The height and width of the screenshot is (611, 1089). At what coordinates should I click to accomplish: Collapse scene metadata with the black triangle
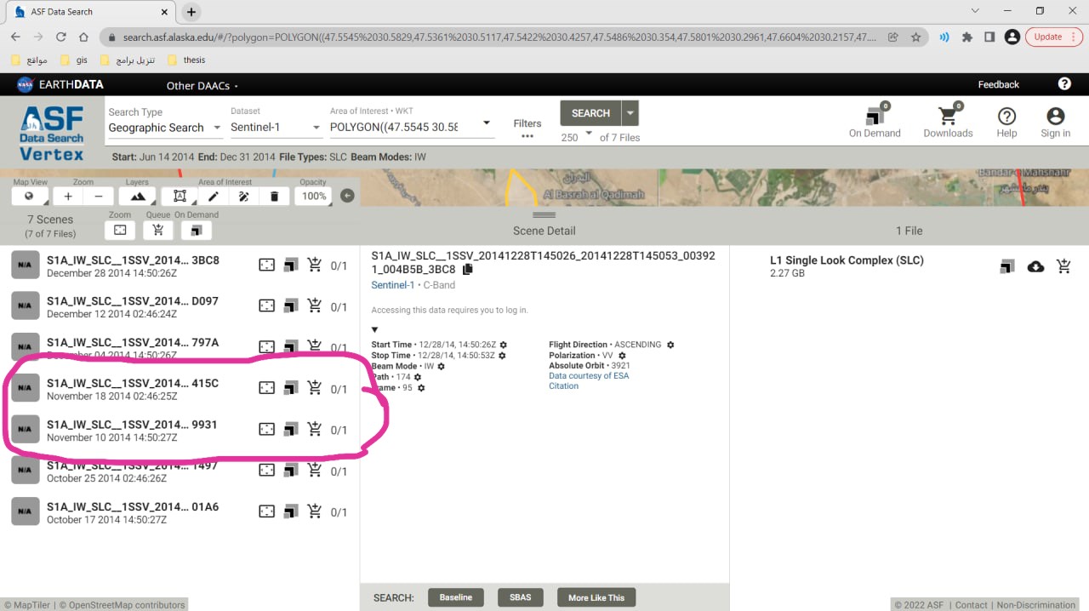[x=375, y=330]
